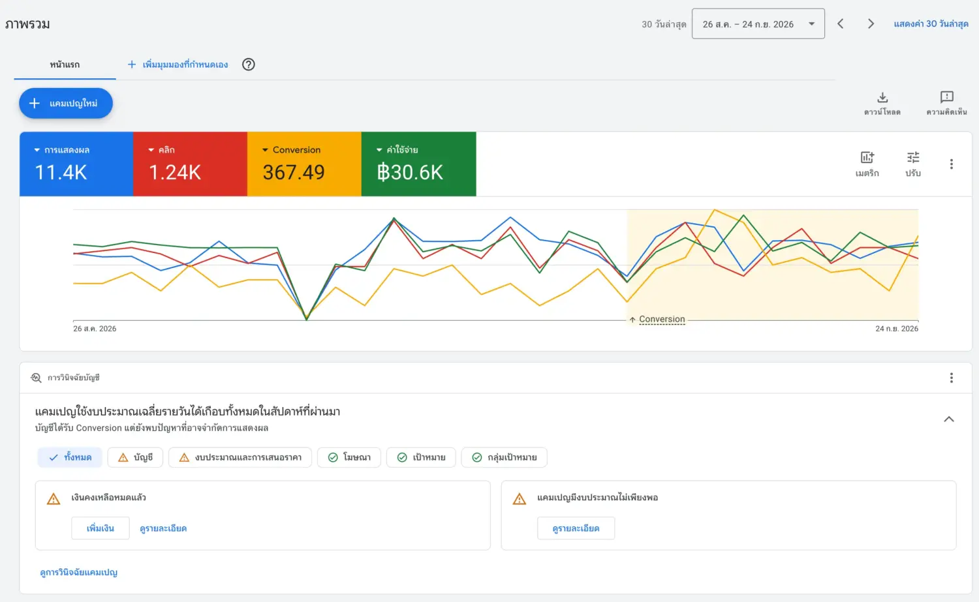979x602 pixels.
Task: Click เพิ่มมุมมองที่กำหนดเอง to add view
Action: (178, 65)
